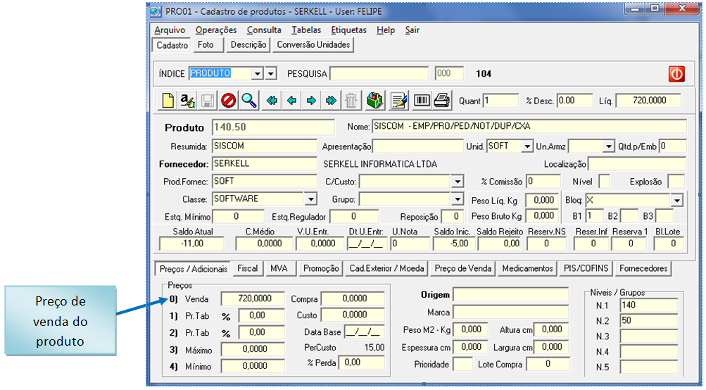This screenshot has width=706, height=390.
Task: Click the Data Base date field
Action: [364, 332]
